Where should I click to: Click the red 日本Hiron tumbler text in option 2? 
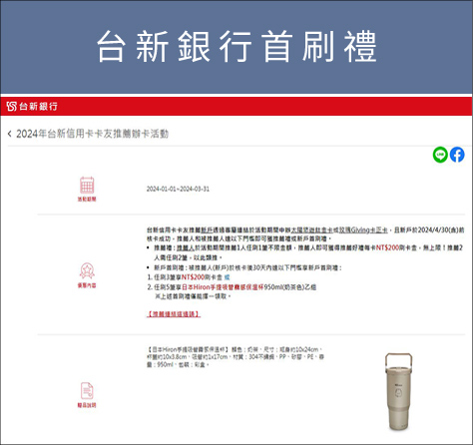point(223,287)
